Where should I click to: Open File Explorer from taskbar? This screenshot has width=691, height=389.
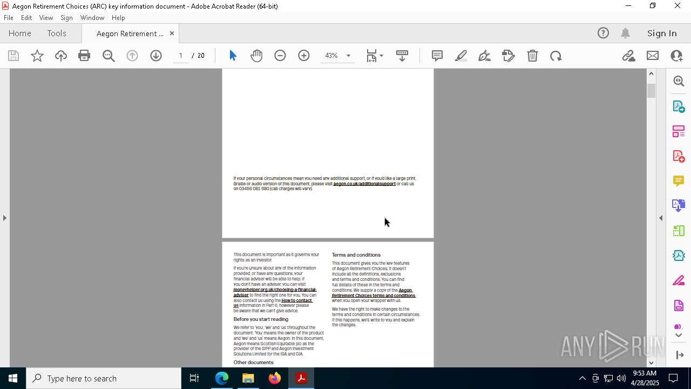pyautogui.click(x=248, y=378)
